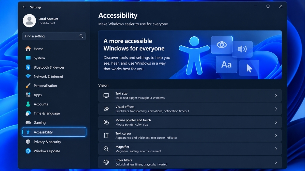Open the Apps settings category
This screenshot has height=171, width=305.
point(54,95)
